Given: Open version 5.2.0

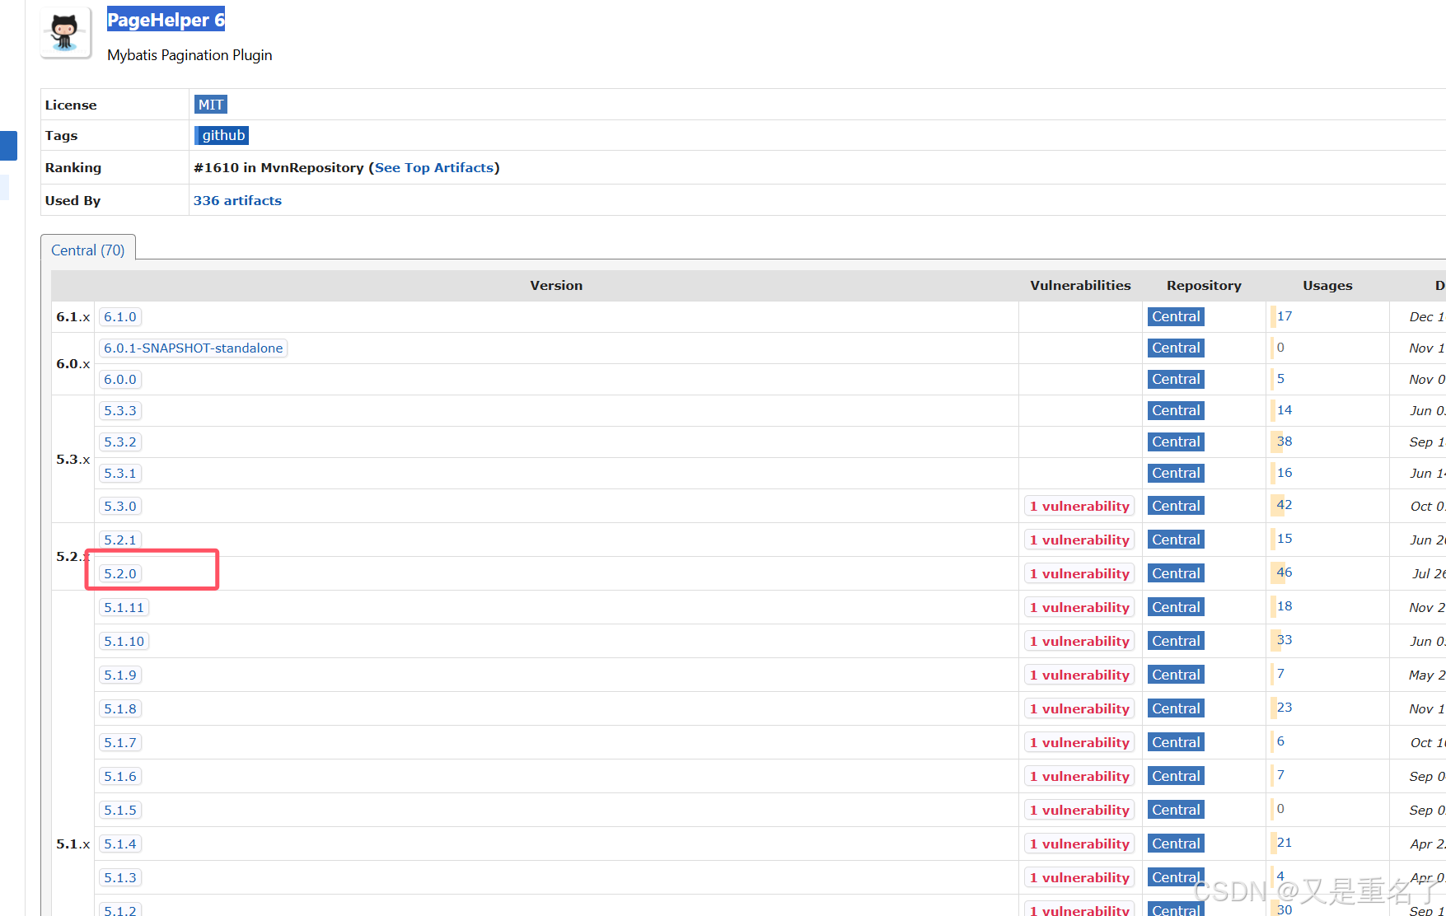Looking at the screenshot, I should click(x=120, y=573).
